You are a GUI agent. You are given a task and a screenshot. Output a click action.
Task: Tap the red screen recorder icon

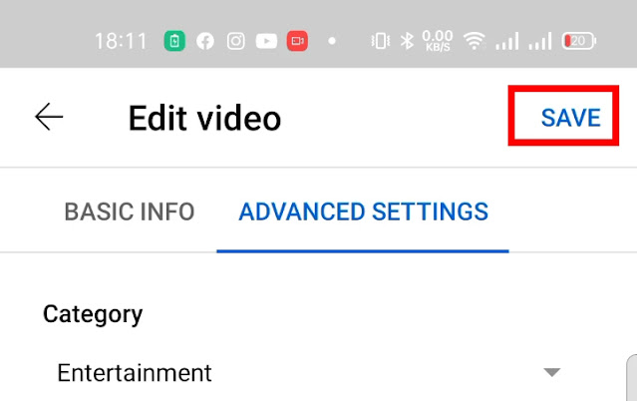(x=297, y=41)
